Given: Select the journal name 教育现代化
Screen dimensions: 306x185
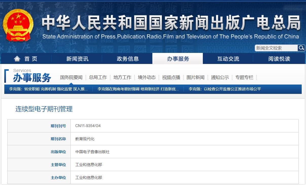Looking at the screenshot, I should point(85,139).
